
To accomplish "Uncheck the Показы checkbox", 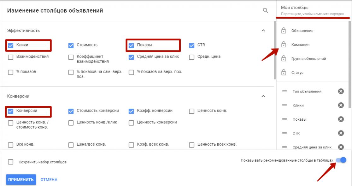I will click(x=131, y=45).
